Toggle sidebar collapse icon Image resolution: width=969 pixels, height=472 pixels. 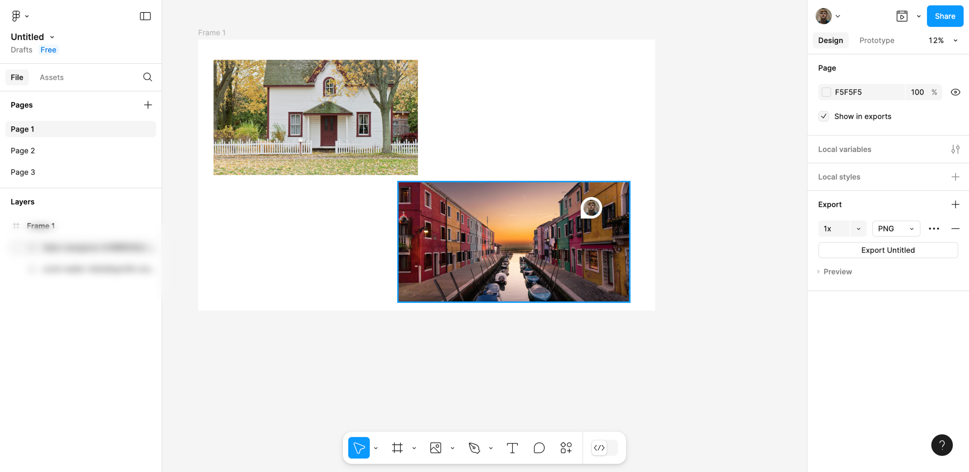pyautogui.click(x=145, y=16)
